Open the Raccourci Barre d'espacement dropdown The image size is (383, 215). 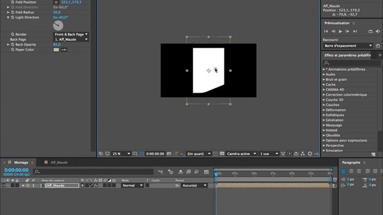[x=348, y=46]
